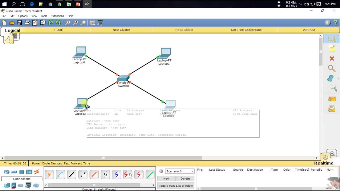The height and width of the screenshot is (191, 340).
Task: Open the custom devices dialog icon
Action: pyautogui.click(x=100, y=23)
